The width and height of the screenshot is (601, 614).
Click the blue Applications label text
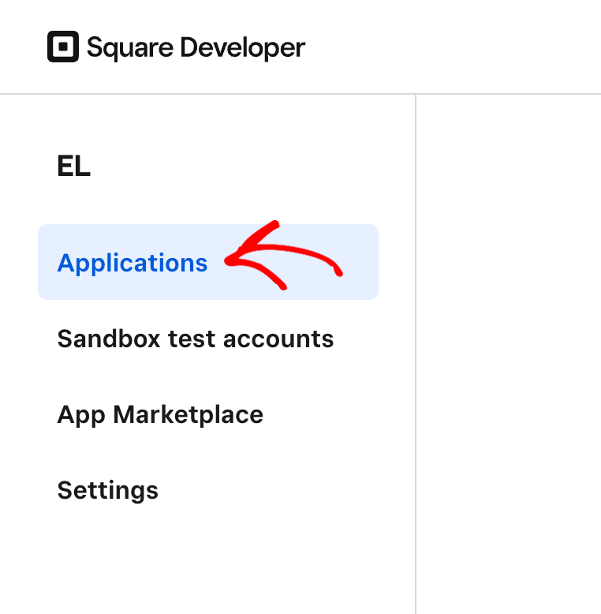point(132,263)
